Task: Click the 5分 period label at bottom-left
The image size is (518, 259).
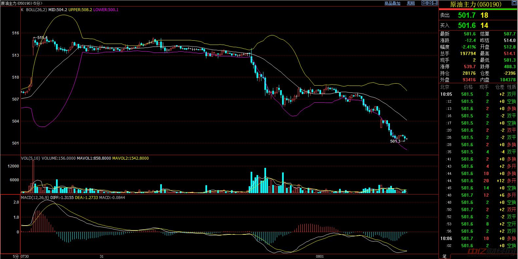Action: pos(15,256)
